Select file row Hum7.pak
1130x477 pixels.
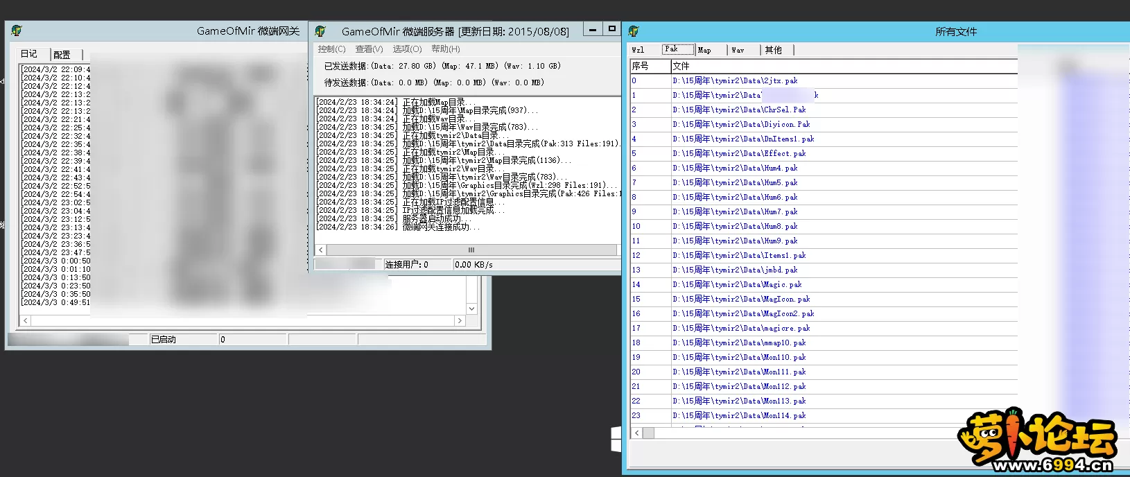click(824, 211)
